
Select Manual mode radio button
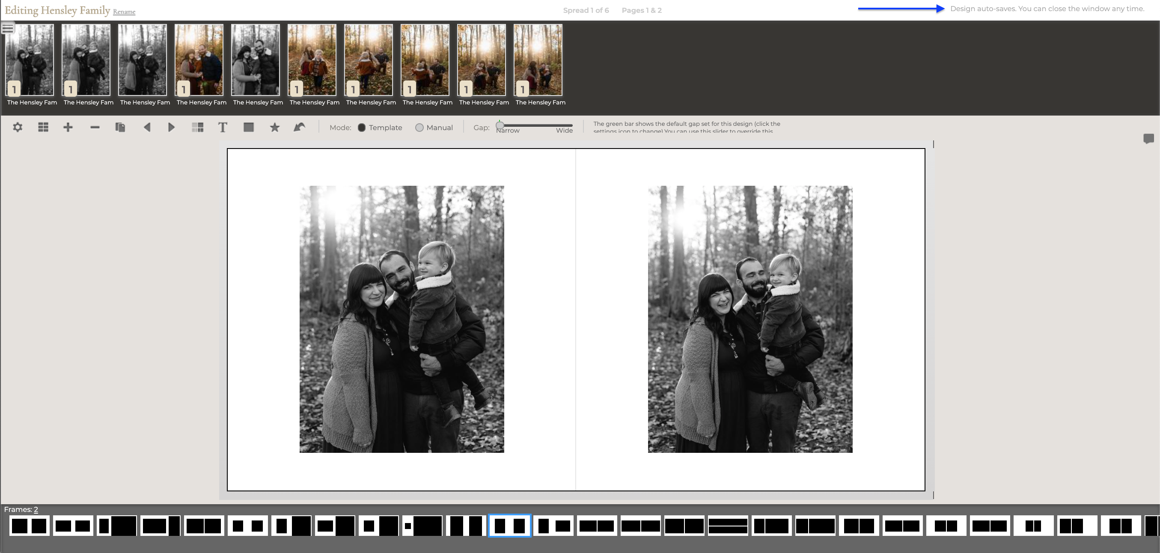pyautogui.click(x=419, y=128)
